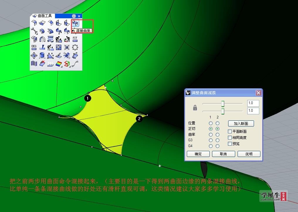Open the rainbow surface analysis icon
Image resolution: width=298 pixels, height=212 pixels.
click(x=59, y=64)
